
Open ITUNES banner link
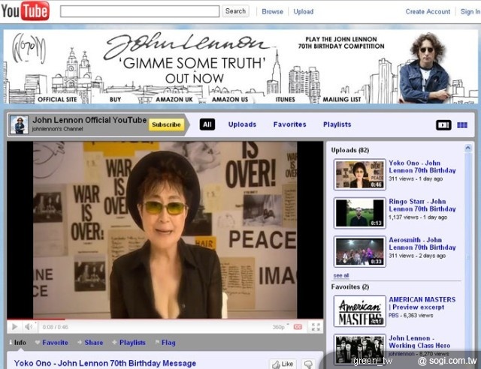pos(285,99)
